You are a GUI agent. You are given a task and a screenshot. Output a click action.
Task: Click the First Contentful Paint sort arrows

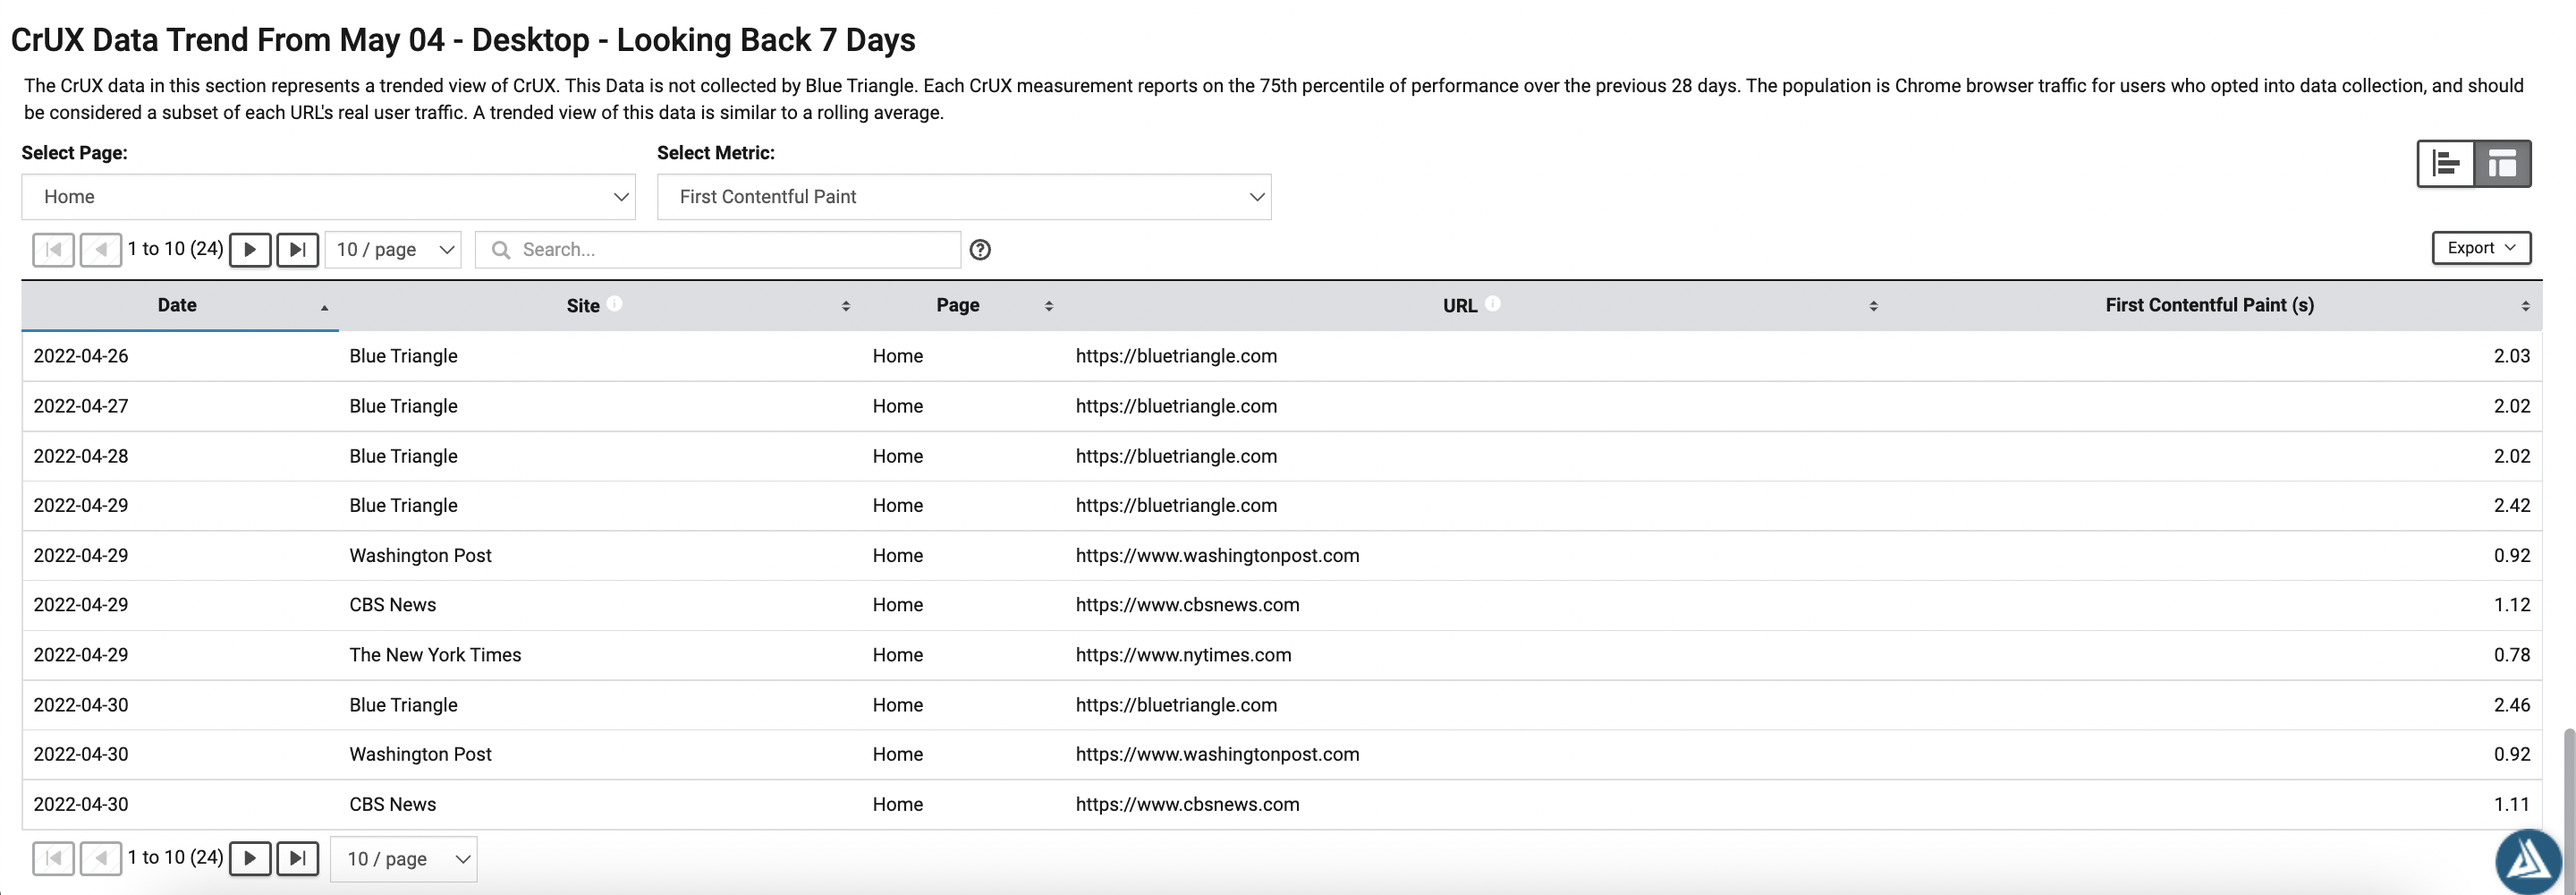pos(2525,306)
